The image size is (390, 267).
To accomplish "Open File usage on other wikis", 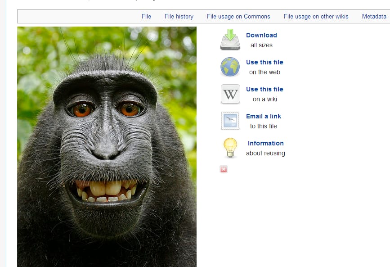I will click(x=316, y=17).
